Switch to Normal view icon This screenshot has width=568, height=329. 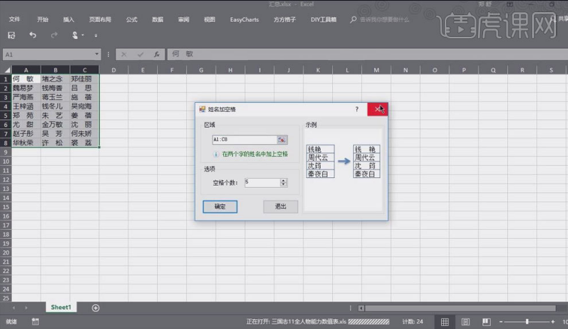pos(445,321)
